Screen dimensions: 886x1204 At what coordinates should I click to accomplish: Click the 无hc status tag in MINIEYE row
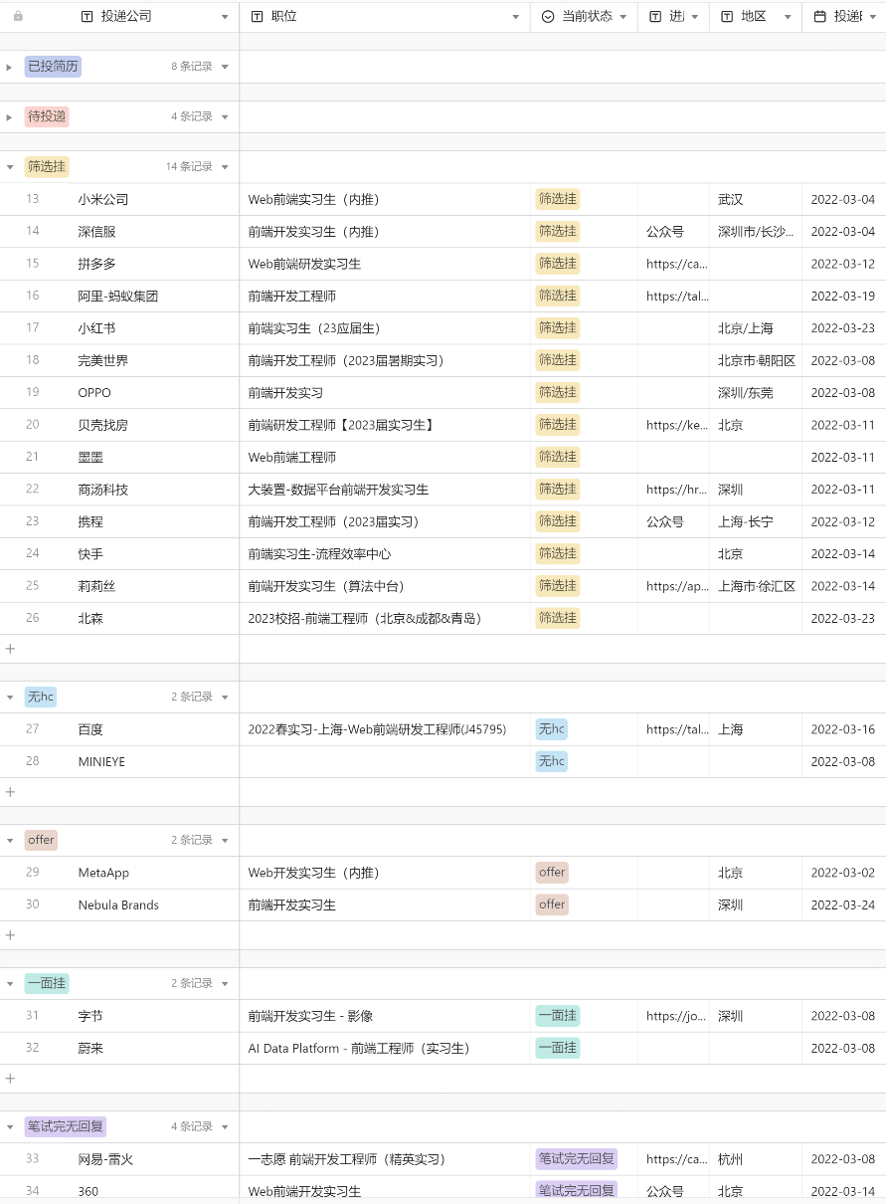click(x=552, y=761)
